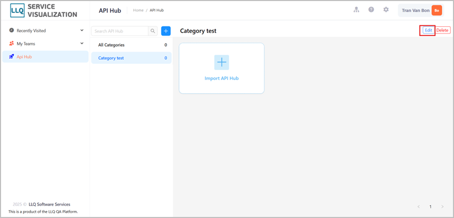Focus the Search API Hub input field

(120, 31)
